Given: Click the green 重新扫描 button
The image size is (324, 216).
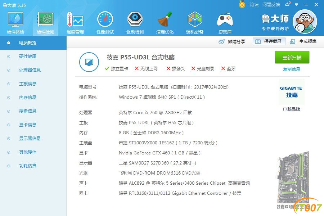Looking at the screenshot, I should [292, 57].
